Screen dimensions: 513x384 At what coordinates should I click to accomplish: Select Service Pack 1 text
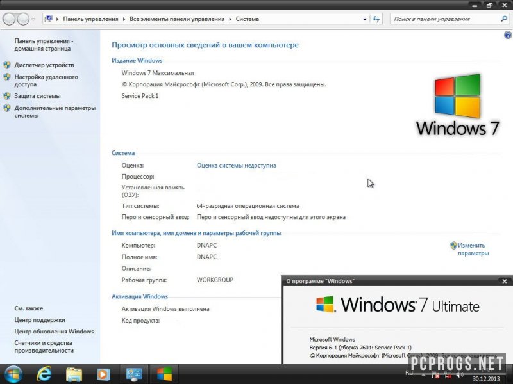tap(140, 95)
